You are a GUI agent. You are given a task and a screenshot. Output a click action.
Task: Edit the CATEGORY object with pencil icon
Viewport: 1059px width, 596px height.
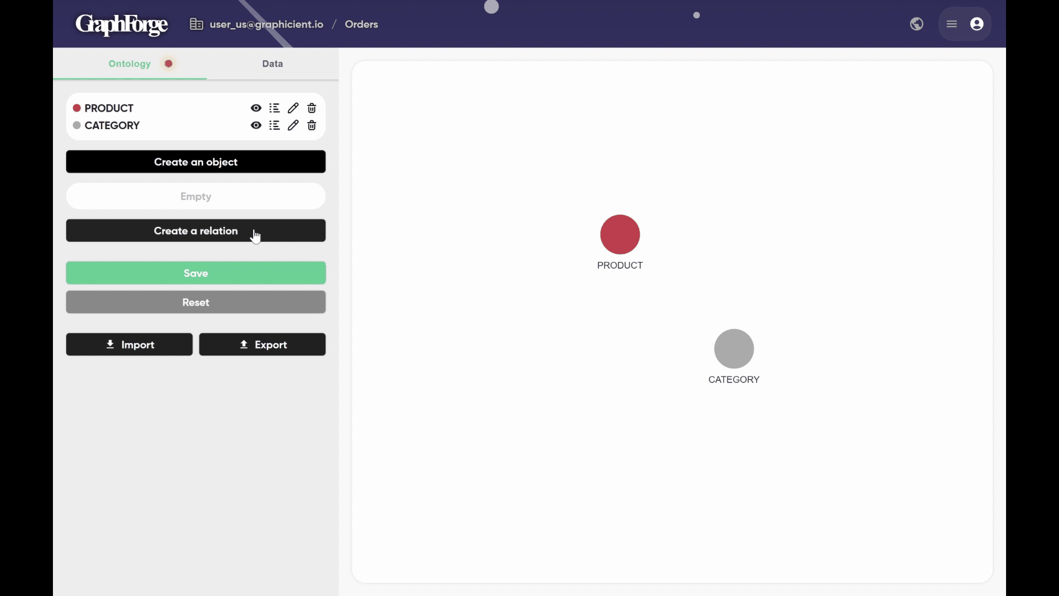coord(293,125)
